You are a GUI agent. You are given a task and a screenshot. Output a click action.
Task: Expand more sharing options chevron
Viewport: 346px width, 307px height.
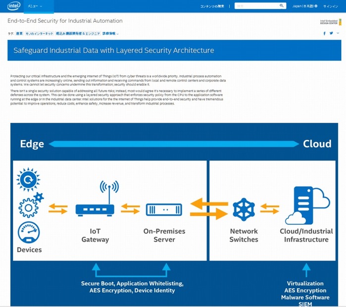[338, 33]
